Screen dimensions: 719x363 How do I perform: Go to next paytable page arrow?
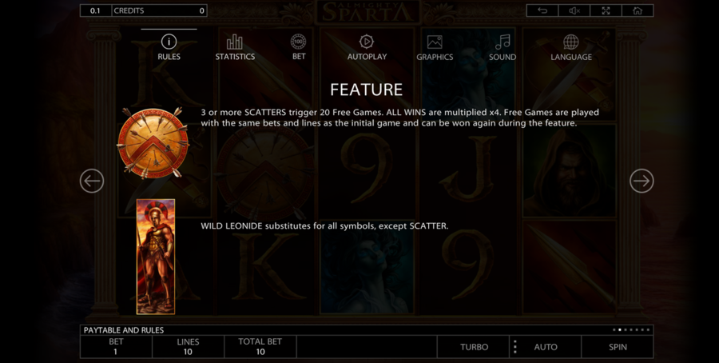pos(642,181)
